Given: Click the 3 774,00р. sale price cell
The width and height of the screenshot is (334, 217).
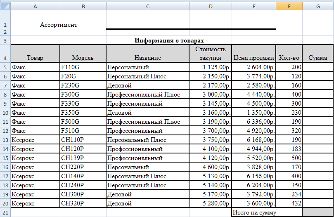Looking at the screenshot, I should pyautogui.click(x=254, y=76).
